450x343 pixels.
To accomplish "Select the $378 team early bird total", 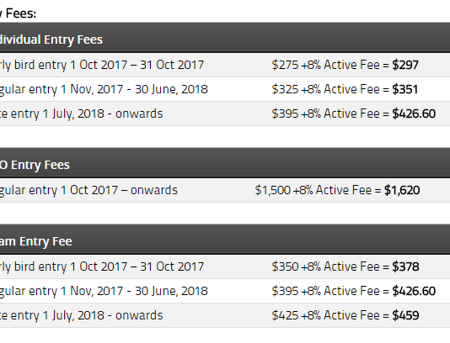I will click(x=405, y=266).
